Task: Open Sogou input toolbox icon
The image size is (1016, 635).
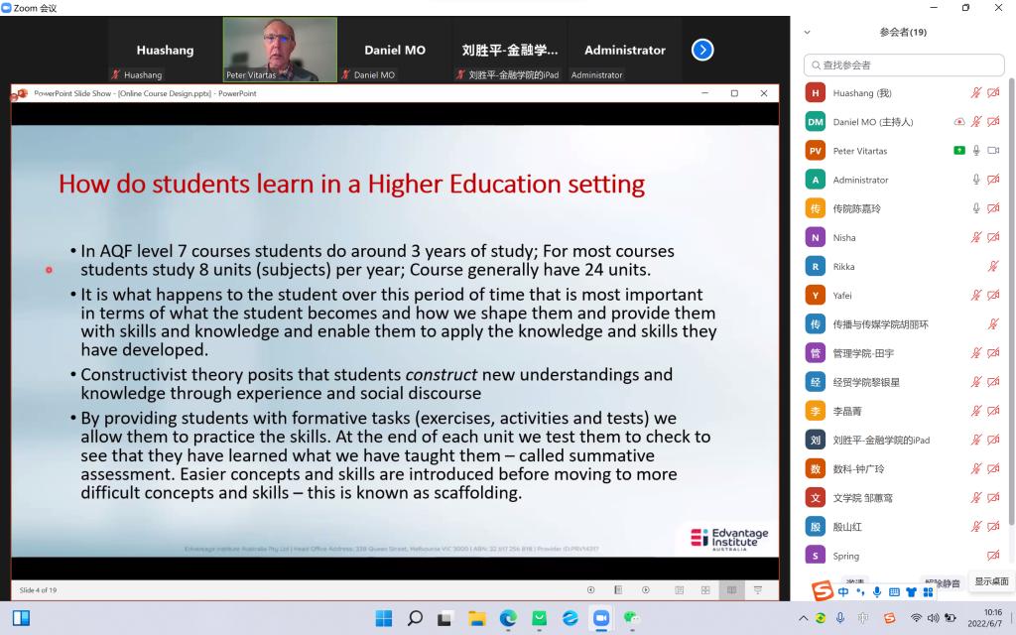Action: coord(928,592)
